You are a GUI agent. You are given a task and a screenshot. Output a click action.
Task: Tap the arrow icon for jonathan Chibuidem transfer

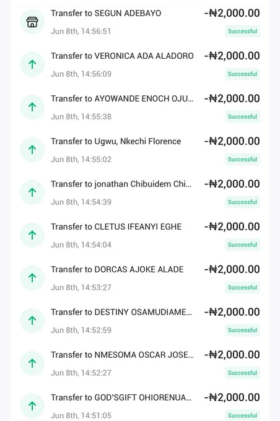click(32, 193)
